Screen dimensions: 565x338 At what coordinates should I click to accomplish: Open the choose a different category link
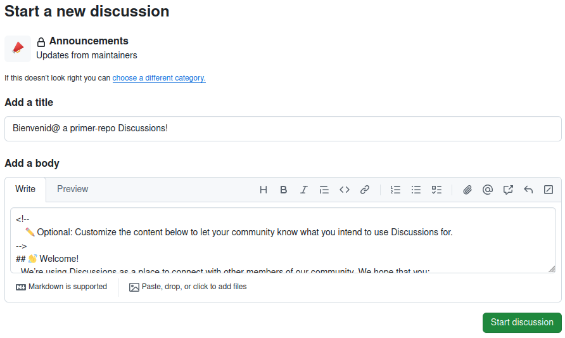pos(159,78)
